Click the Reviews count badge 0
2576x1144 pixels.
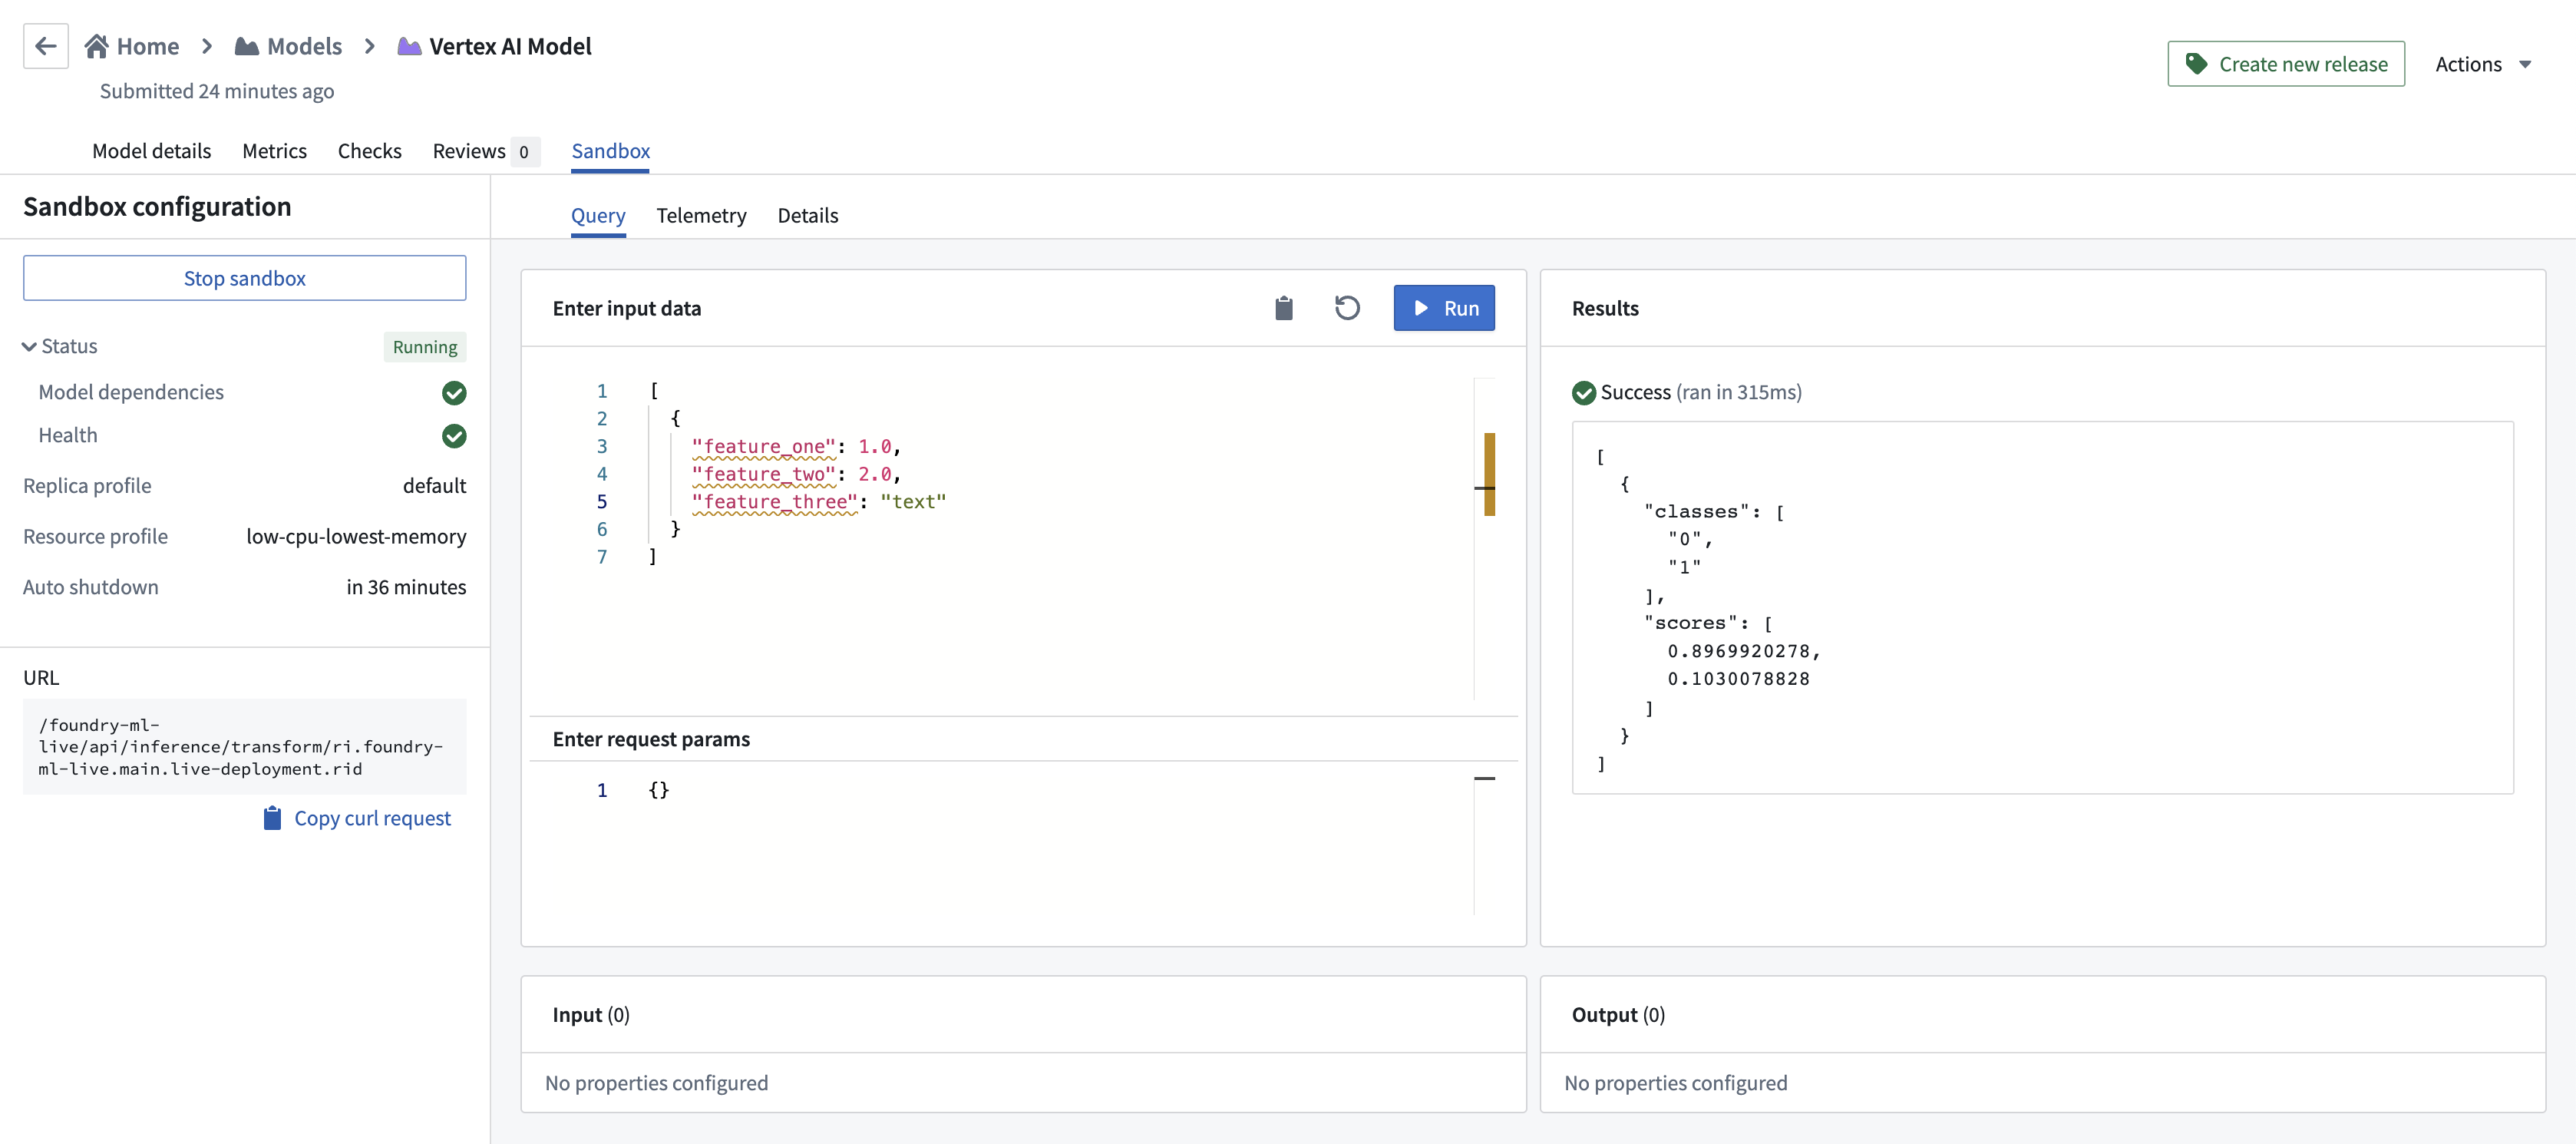coord(524,152)
